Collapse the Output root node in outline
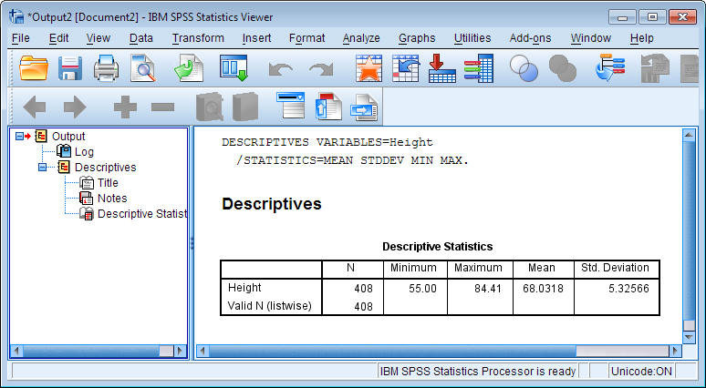 point(20,137)
